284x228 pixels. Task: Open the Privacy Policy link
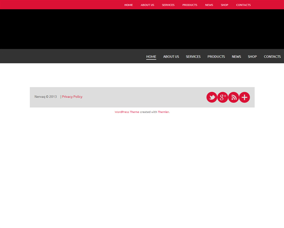72,96
